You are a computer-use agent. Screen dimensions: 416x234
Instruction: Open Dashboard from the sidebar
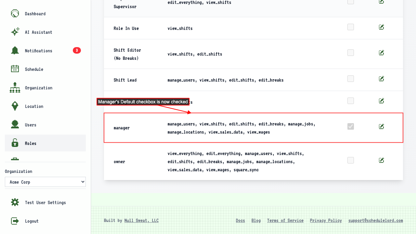point(45,14)
